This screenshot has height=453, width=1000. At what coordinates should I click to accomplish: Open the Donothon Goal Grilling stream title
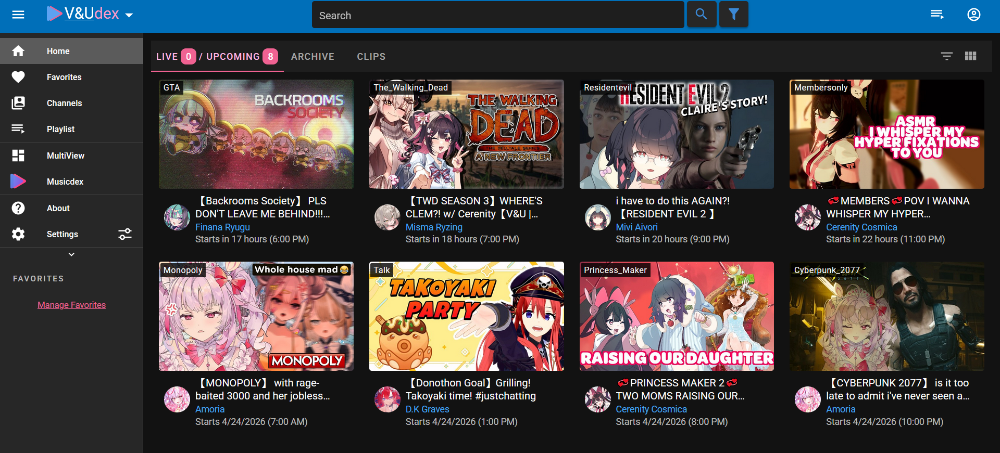point(471,389)
